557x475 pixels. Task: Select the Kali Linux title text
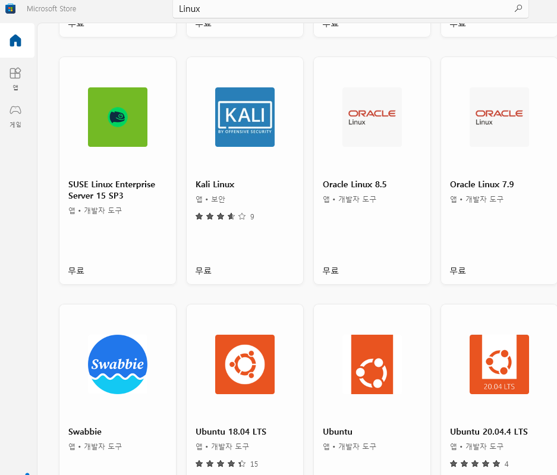(x=215, y=184)
